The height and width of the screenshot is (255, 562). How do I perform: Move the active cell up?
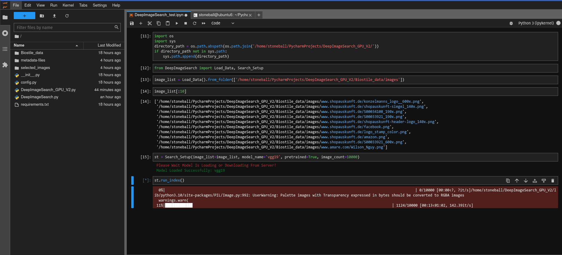coord(517,181)
